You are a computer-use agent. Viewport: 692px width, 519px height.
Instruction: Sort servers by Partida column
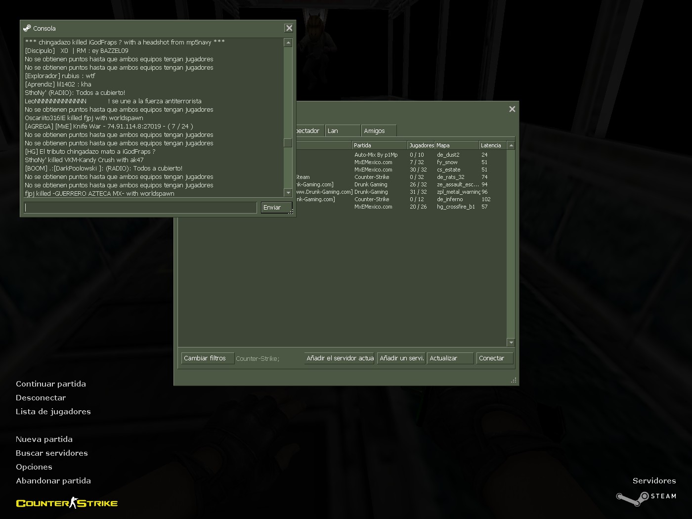[379, 145]
